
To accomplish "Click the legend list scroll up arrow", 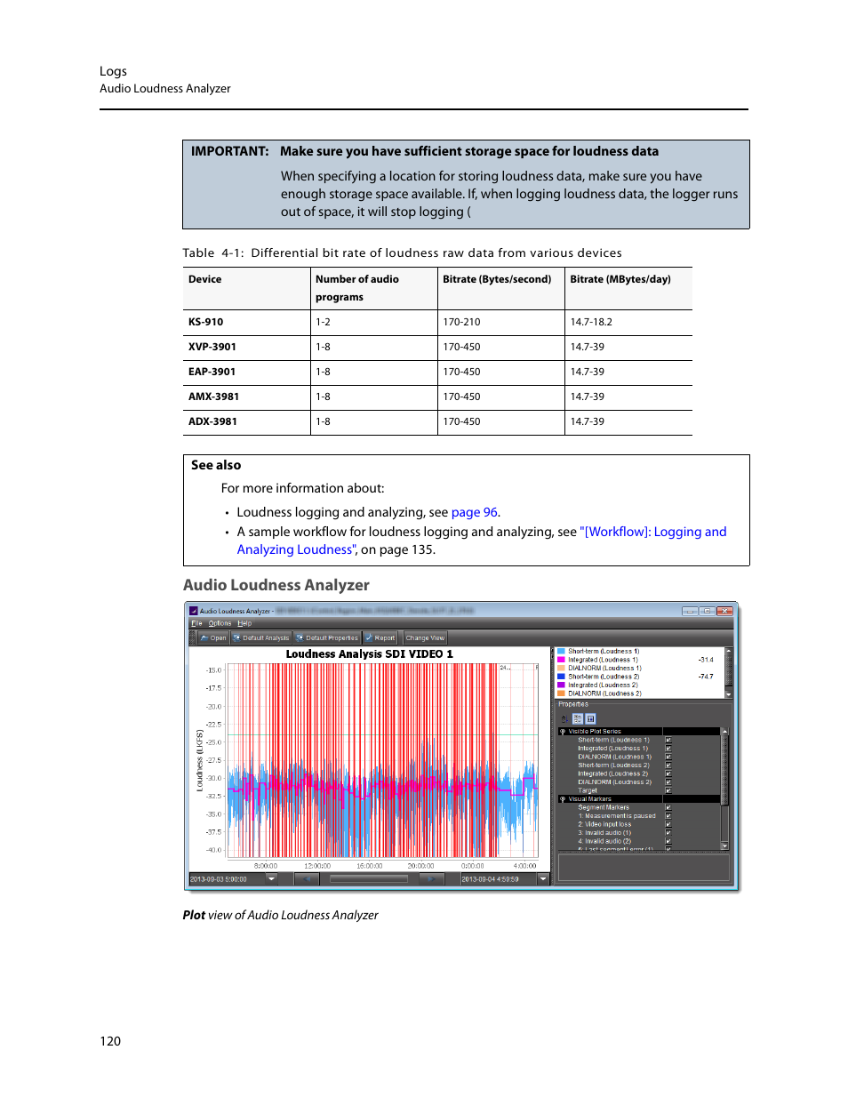I will pyautogui.click(x=729, y=651).
